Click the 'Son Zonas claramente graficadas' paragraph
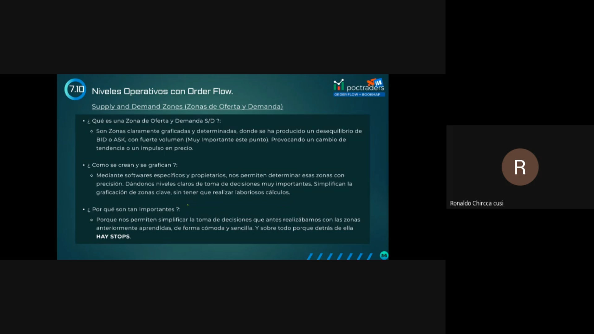This screenshot has height=334, width=594. point(229,139)
